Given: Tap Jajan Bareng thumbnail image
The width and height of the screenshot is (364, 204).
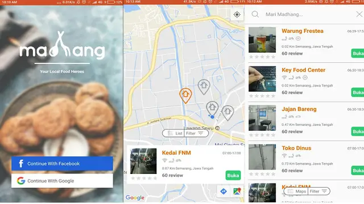Looking at the screenshot, I should pos(262,118).
